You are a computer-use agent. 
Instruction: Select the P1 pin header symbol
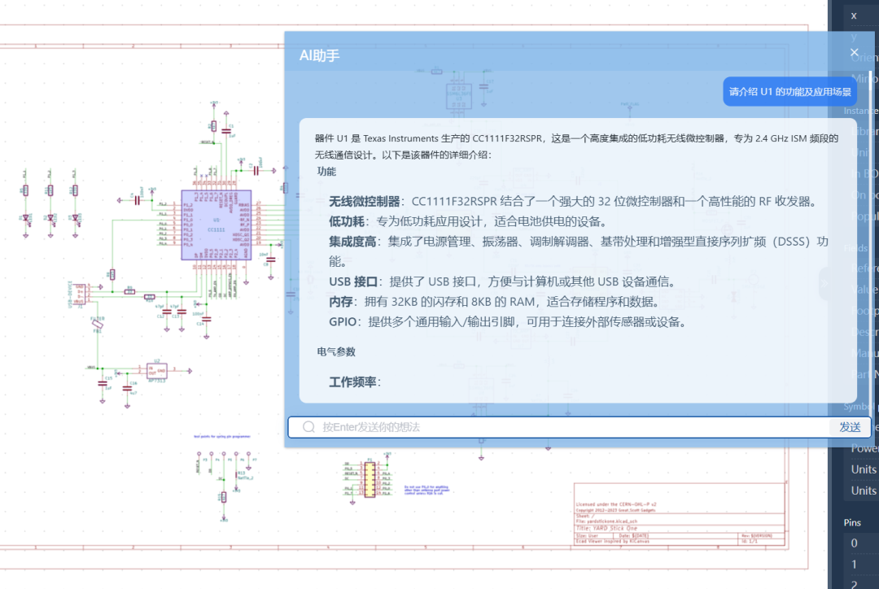(370, 479)
